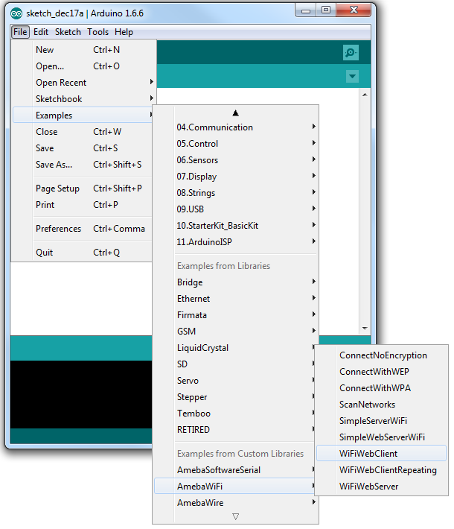Choose New from File menu
454x529 pixels.
pos(83,50)
